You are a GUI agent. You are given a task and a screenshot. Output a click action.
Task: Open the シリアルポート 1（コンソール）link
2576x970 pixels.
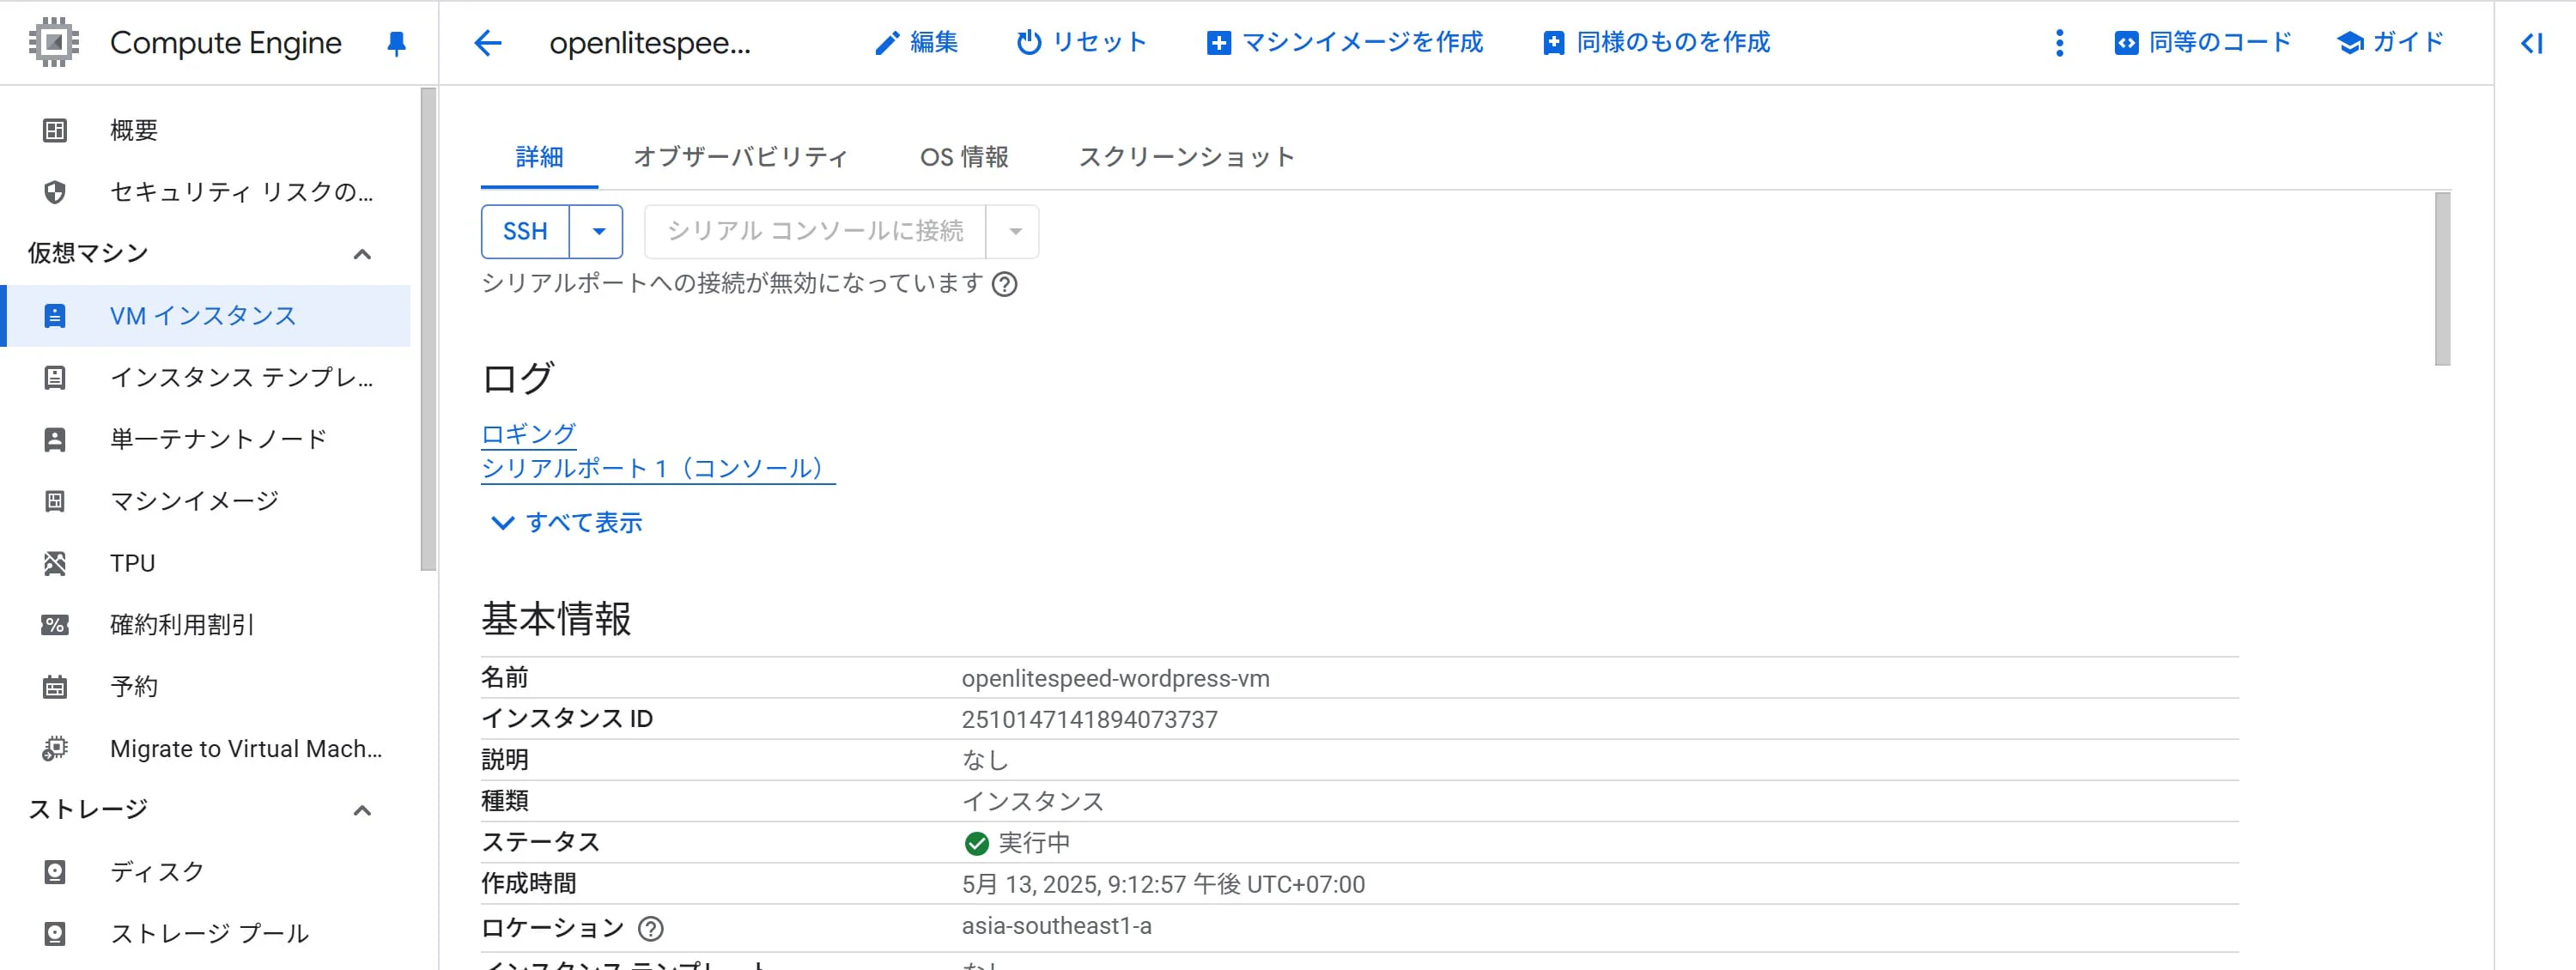657,469
